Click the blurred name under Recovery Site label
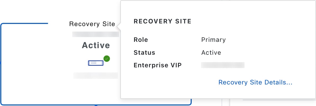Viewport: 316px width, 106px height. tap(96, 34)
